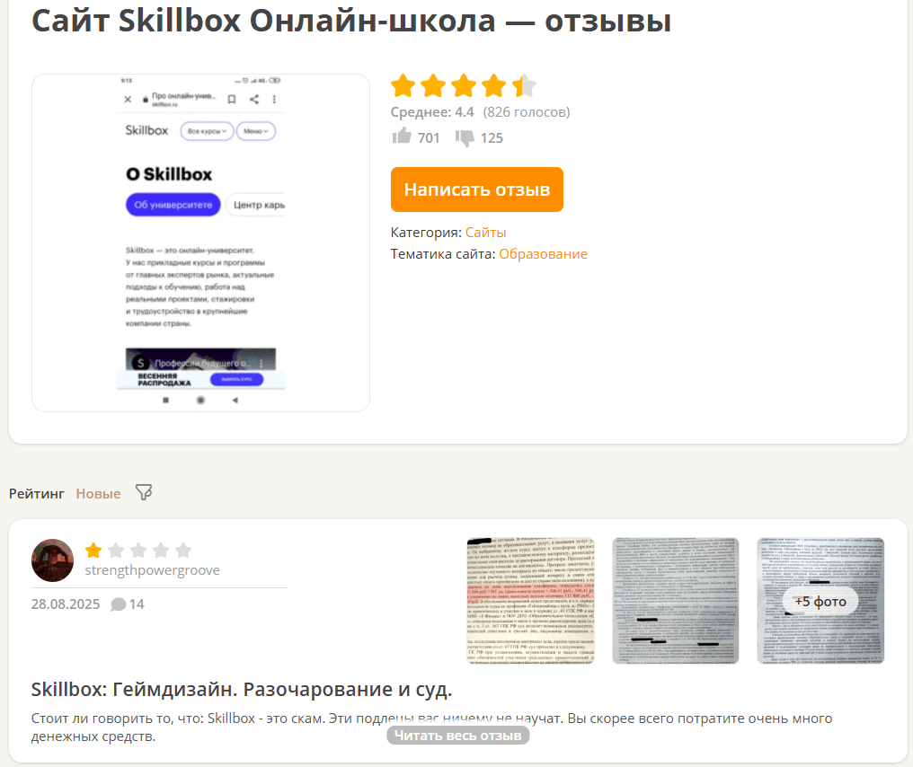Click the reviewer's single gold star rating
This screenshot has width=913, height=767.
pyautogui.click(x=93, y=550)
